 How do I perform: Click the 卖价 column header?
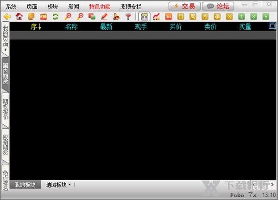click(210, 26)
